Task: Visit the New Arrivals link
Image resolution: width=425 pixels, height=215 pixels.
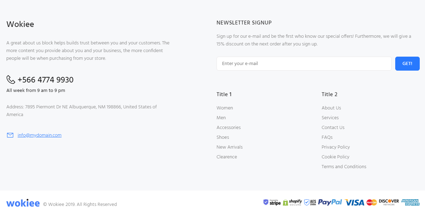Action: [x=229, y=147]
